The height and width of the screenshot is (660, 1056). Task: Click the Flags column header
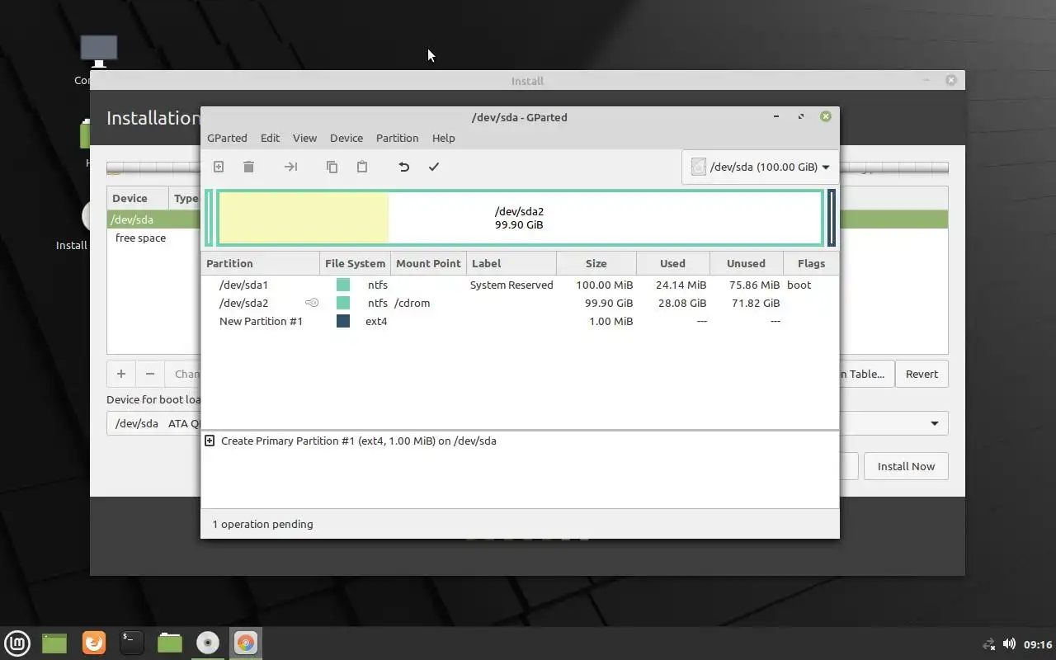811,263
